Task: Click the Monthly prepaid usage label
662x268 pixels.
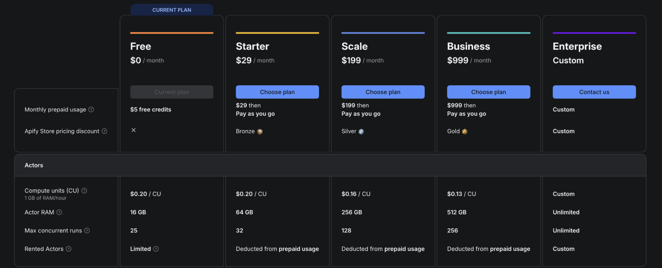Action: pyautogui.click(x=55, y=109)
